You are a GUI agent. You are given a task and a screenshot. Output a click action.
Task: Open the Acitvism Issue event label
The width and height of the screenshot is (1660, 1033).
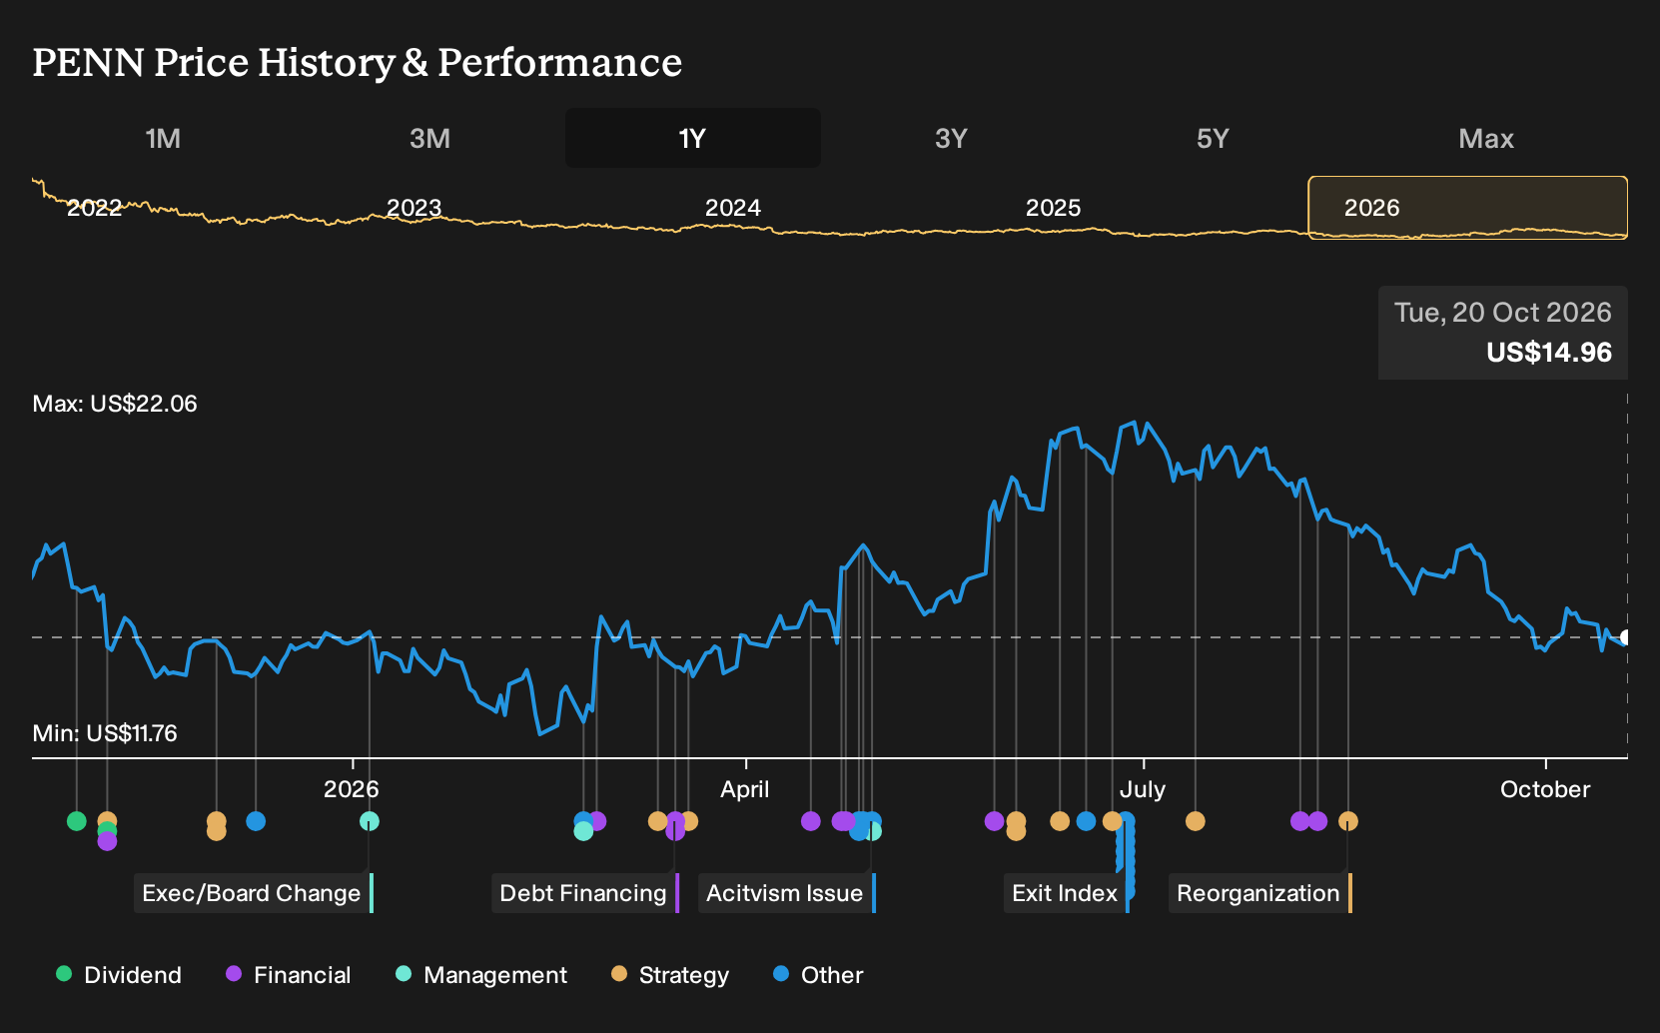[787, 893]
